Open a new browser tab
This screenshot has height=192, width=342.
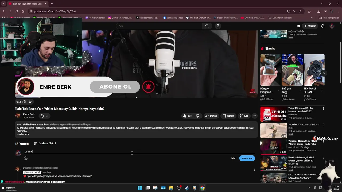pos(52,3)
